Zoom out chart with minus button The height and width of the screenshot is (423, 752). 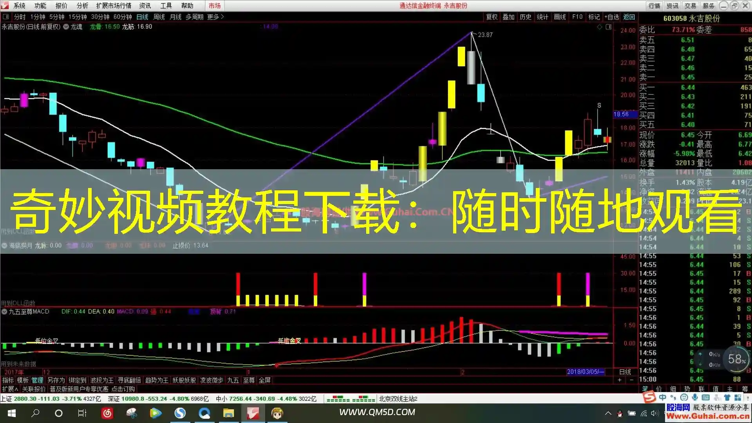(x=631, y=380)
